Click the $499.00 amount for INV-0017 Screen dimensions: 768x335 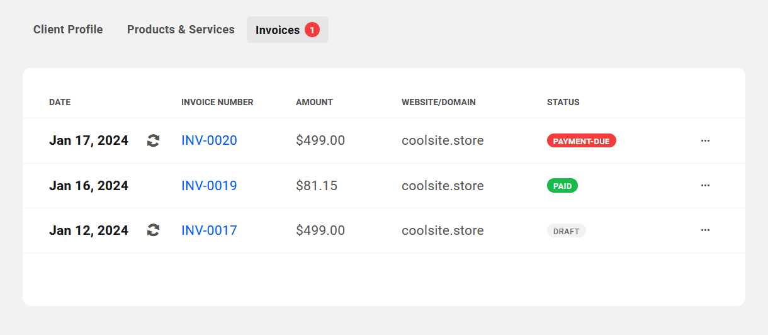click(320, 230)
